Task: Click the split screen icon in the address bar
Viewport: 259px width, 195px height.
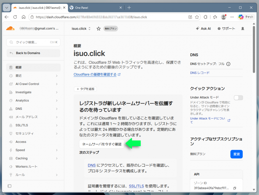Action: (190, 17)
